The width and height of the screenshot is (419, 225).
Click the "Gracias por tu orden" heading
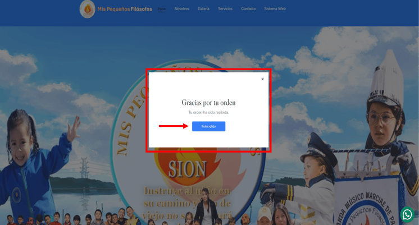tap(208, 103)
